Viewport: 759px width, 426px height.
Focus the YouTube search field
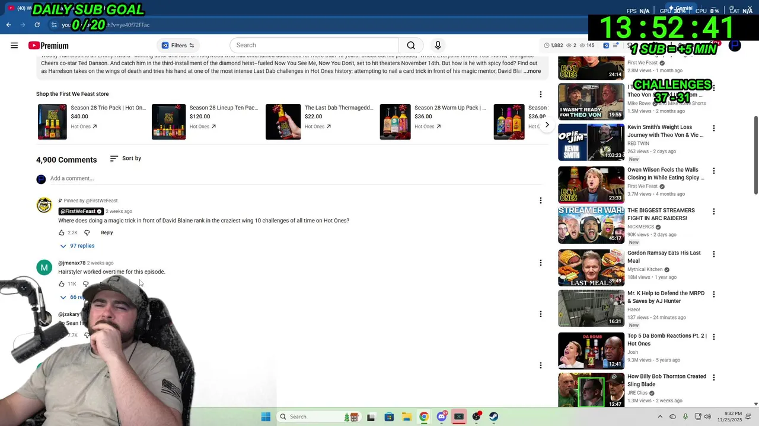pyautogui.click(x=314, y=46)
